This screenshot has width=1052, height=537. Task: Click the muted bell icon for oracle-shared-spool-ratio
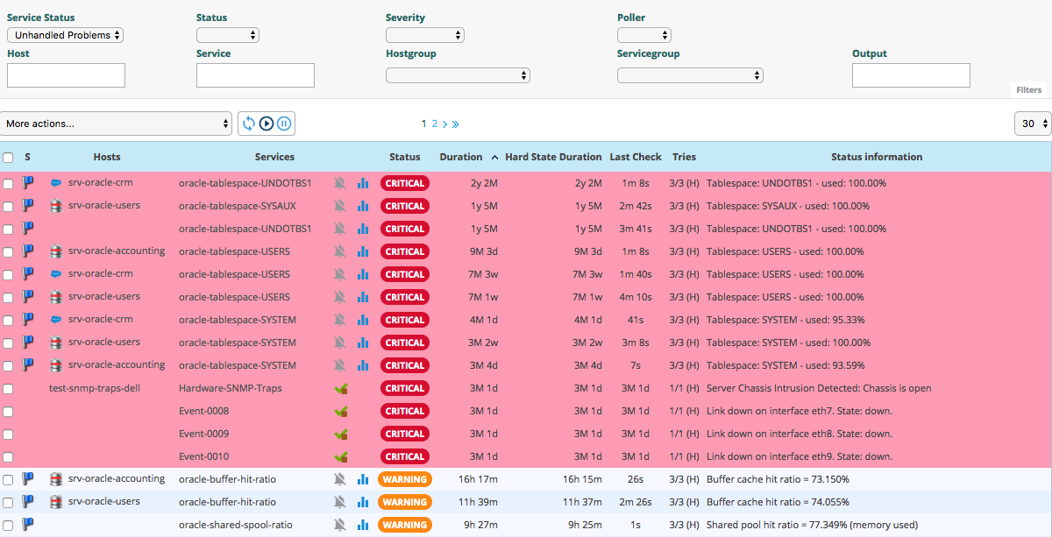pos(340,525)
